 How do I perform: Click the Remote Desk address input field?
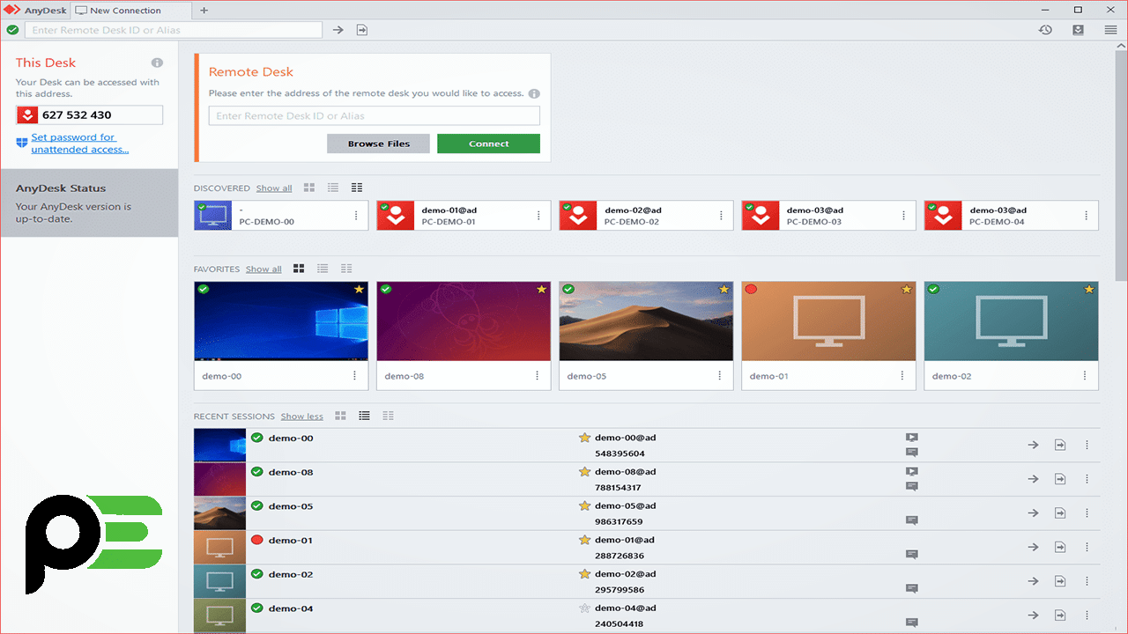[x=374, y=116]
